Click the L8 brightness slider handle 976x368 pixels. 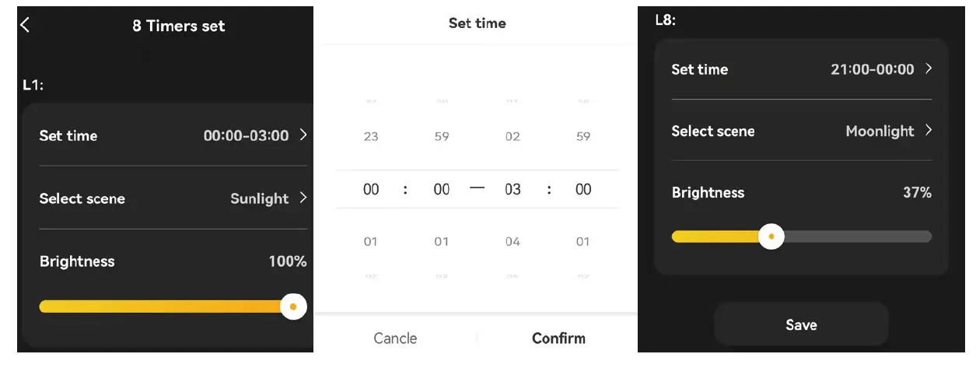(771, 236)
